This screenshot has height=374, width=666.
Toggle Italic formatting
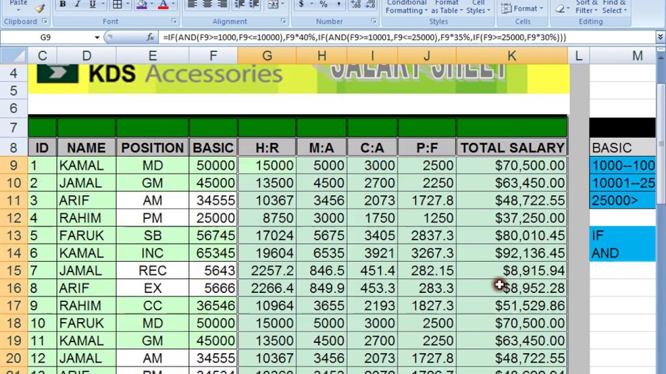(77, 5)
